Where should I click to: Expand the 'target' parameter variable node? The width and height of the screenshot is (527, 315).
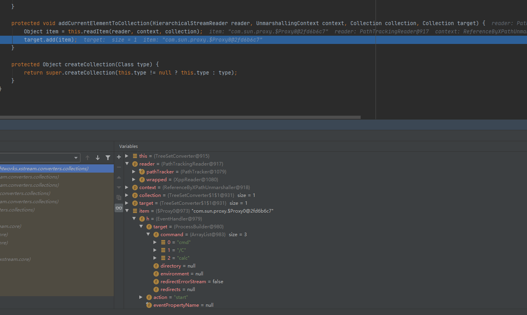tap(127, 203)
